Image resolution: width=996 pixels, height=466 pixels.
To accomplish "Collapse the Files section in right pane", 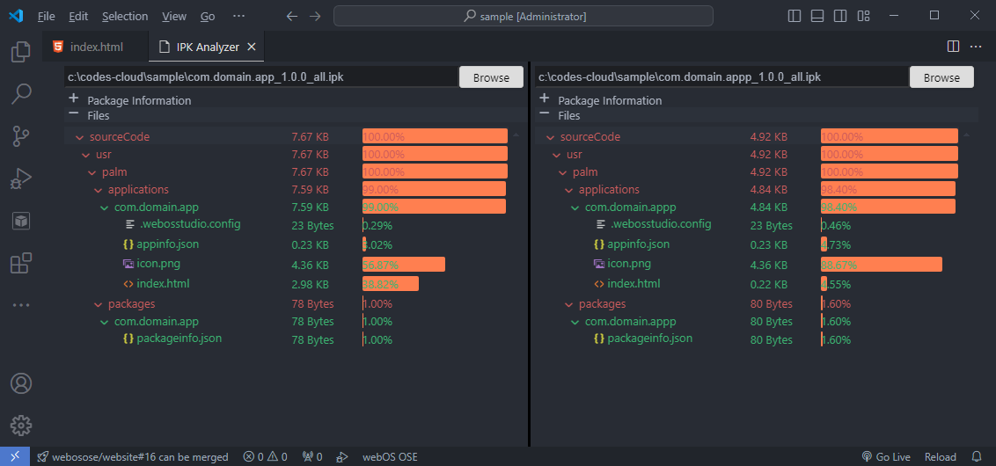I will click(545, 115).
